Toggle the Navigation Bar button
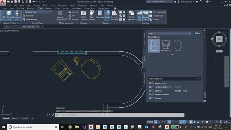 click(17, 16)
